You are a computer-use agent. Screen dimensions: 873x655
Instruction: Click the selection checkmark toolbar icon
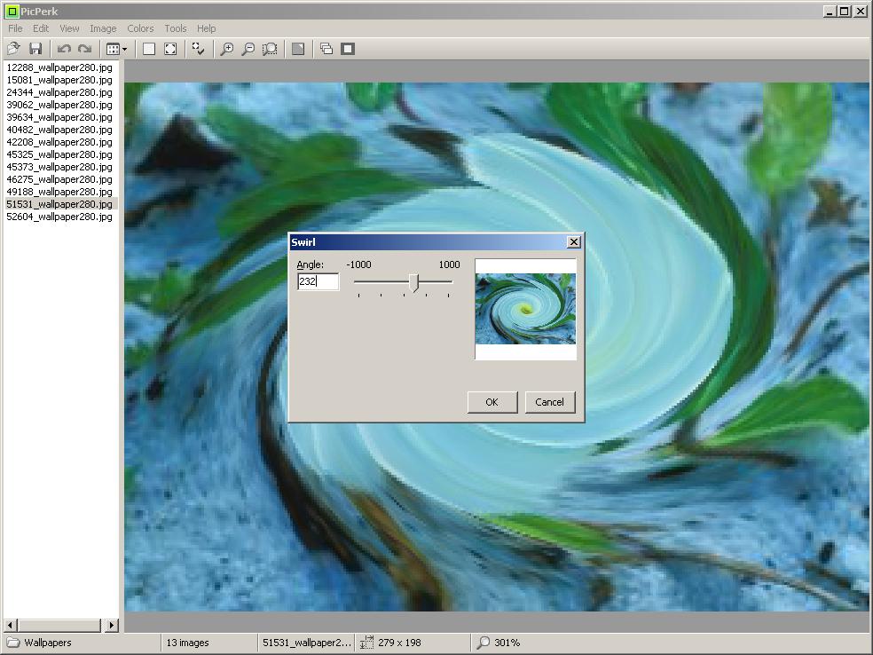(x=198, y=49)
